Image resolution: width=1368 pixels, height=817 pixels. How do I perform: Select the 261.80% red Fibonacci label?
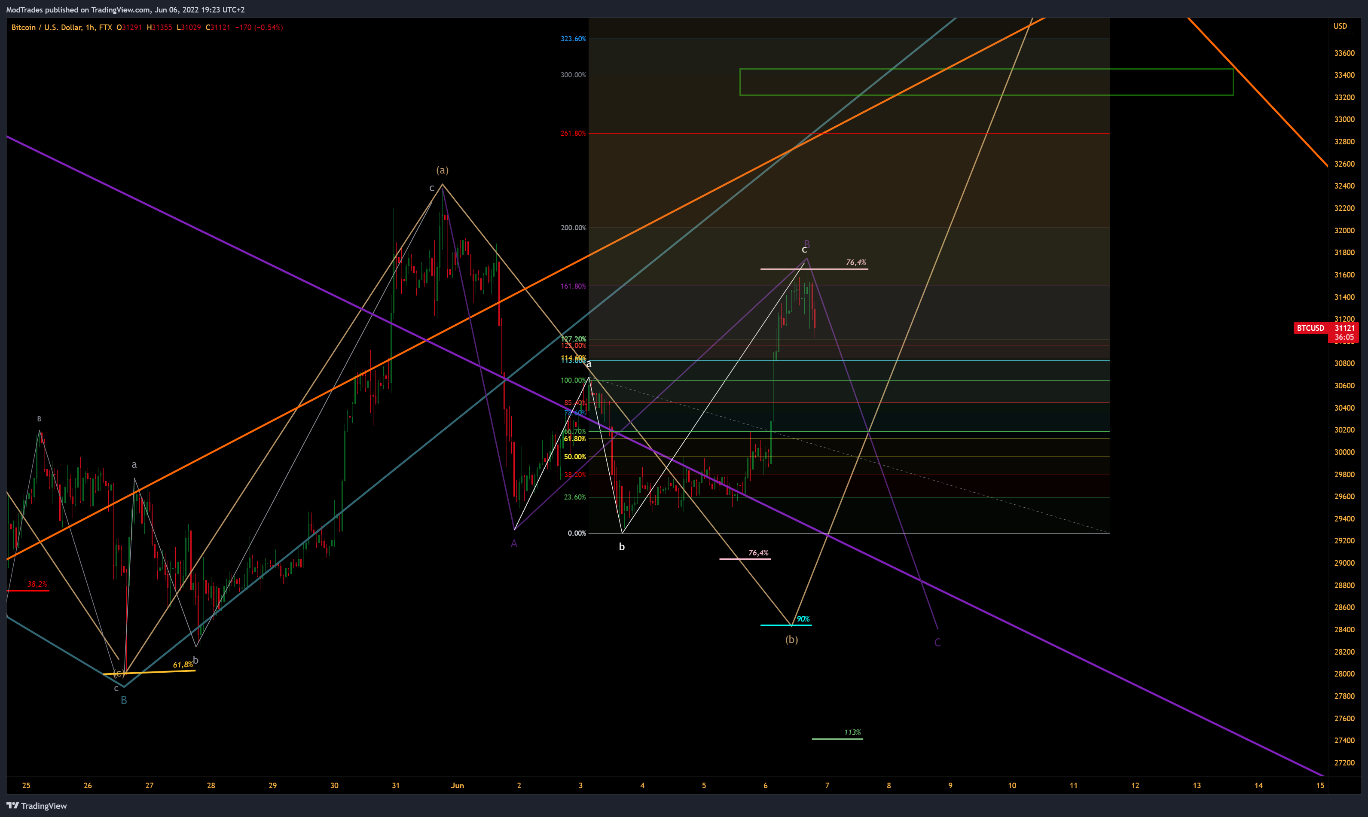click(x=573, y=133)
